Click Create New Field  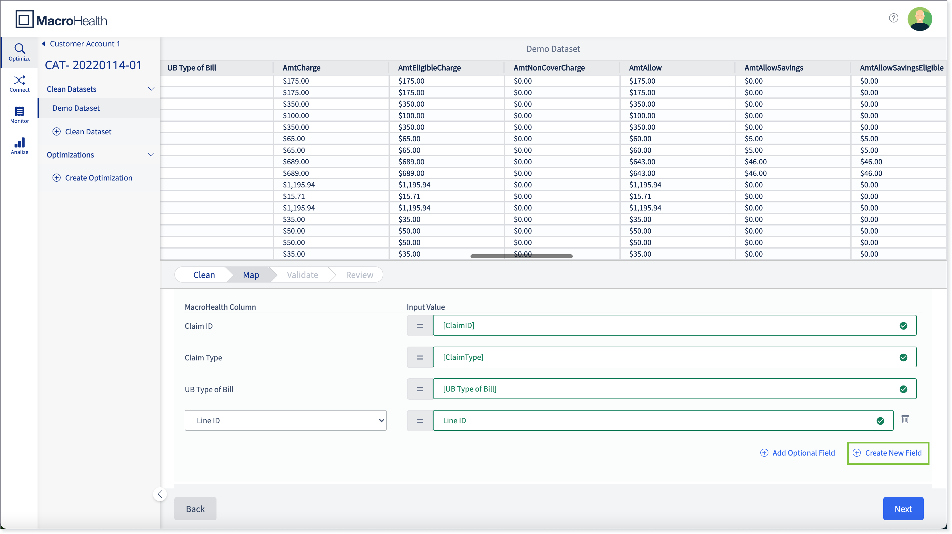pos(888,453)
